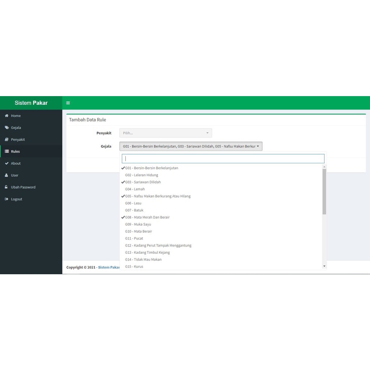Open the Sistem Pakar footer link
Screen dimensions: 370x370
109,267
